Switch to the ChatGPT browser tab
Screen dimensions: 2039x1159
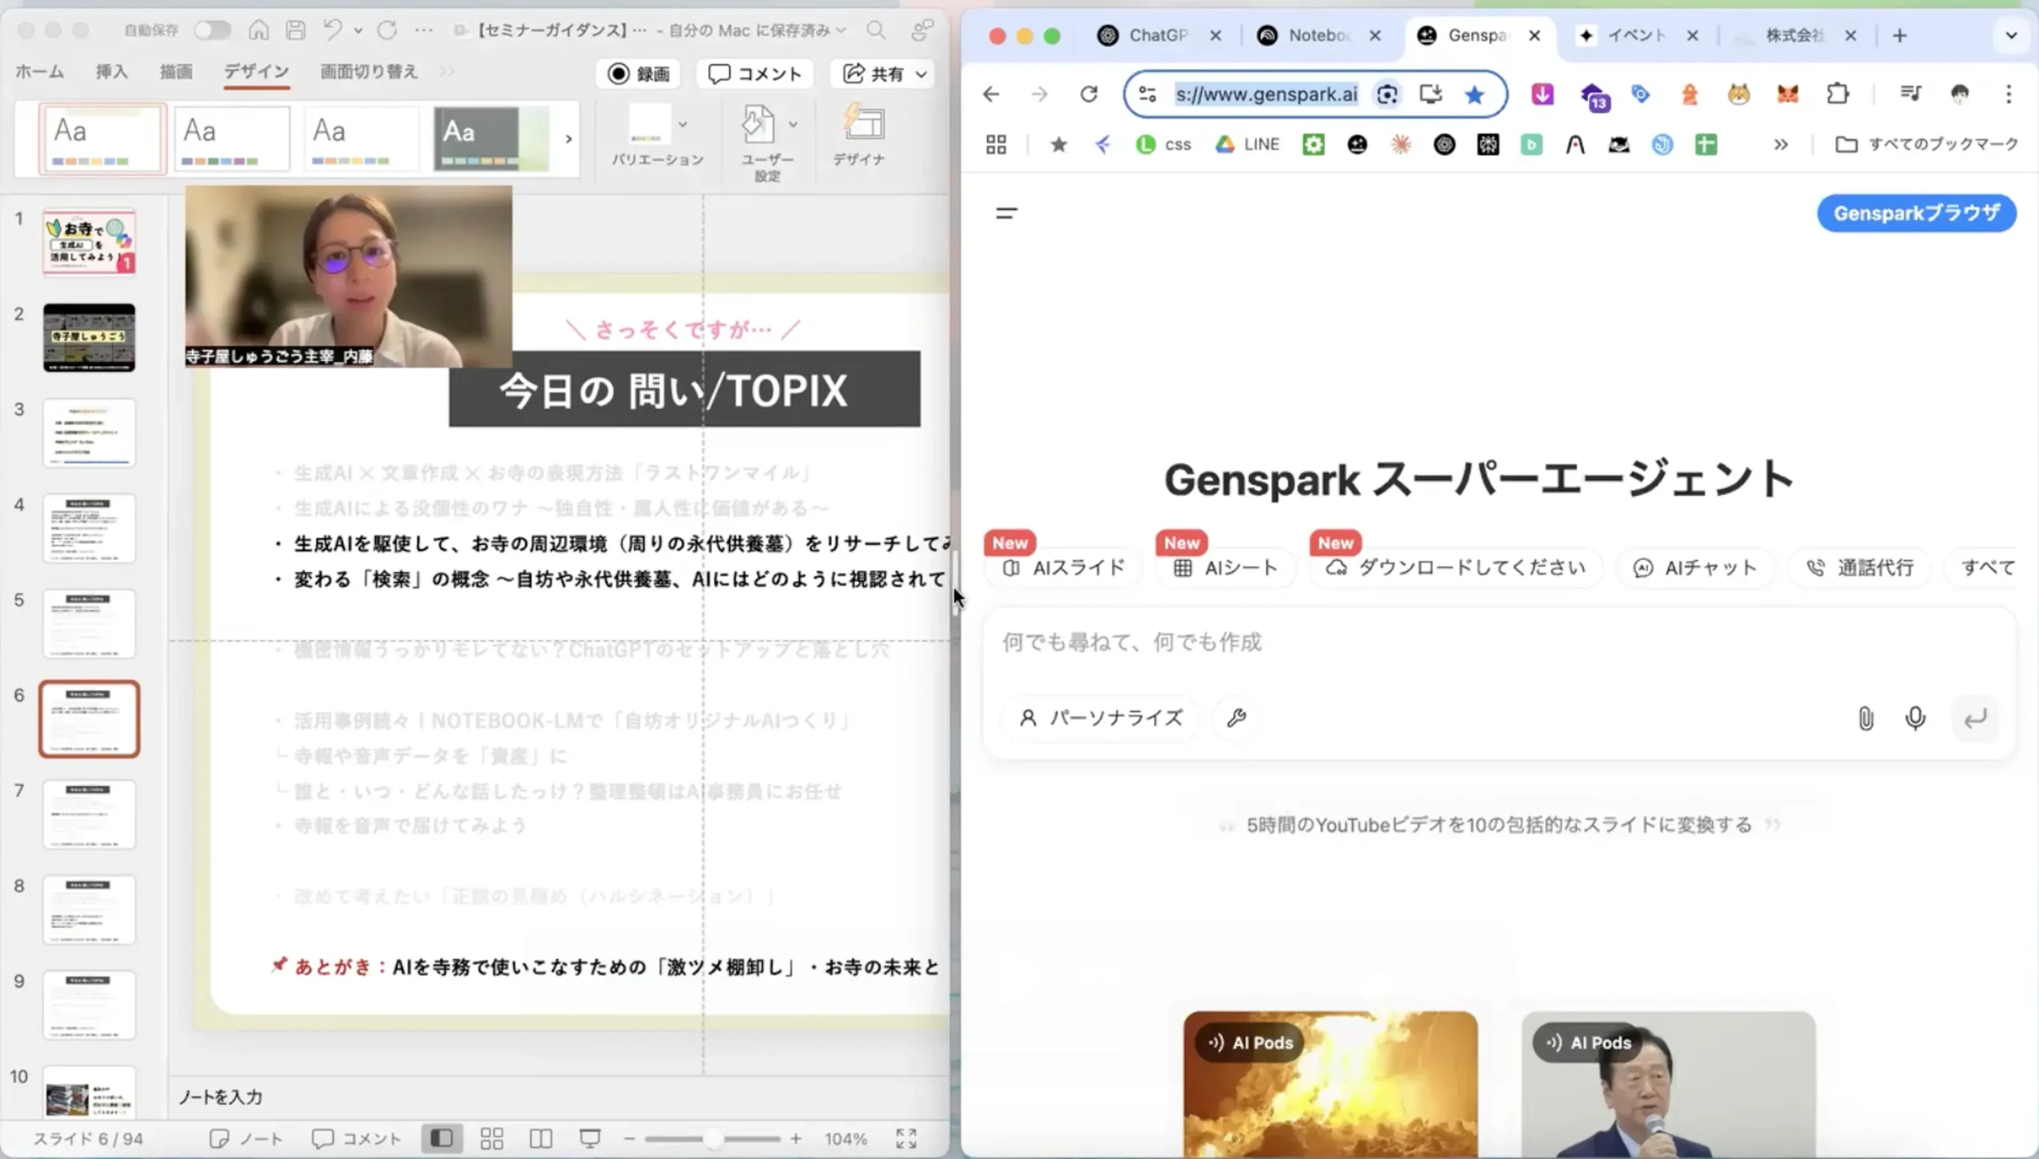(1155, 36)
